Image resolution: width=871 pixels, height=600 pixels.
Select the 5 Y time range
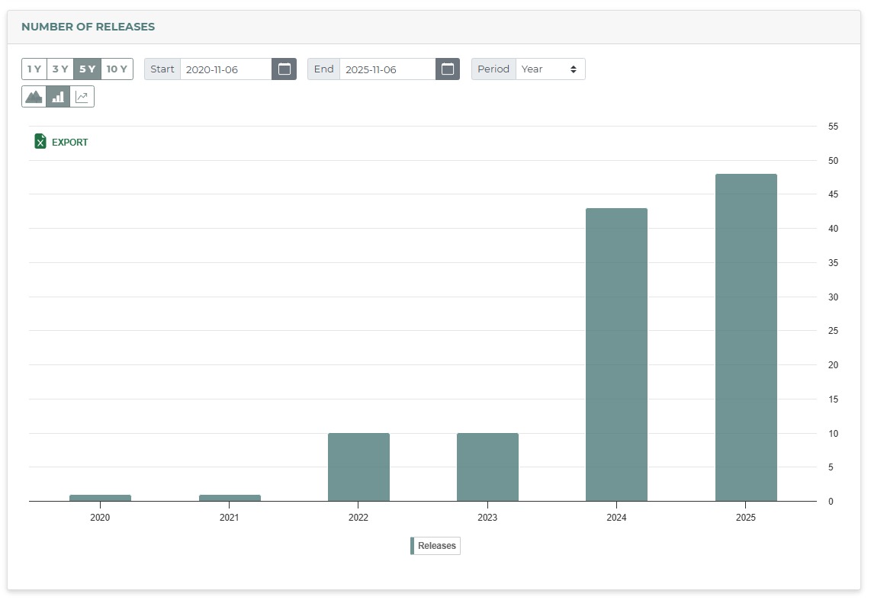(88, 69)
